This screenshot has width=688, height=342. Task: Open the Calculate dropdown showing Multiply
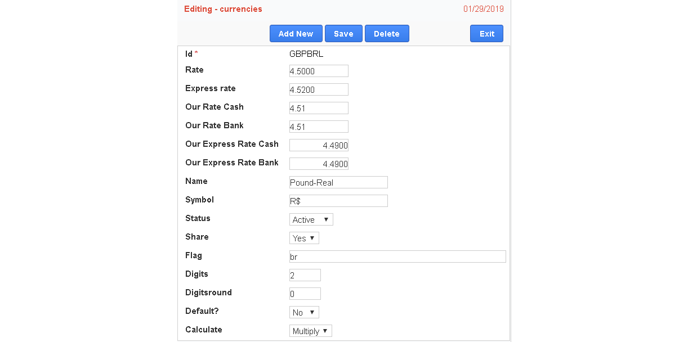pyautogui.click(x=310, y=331)
